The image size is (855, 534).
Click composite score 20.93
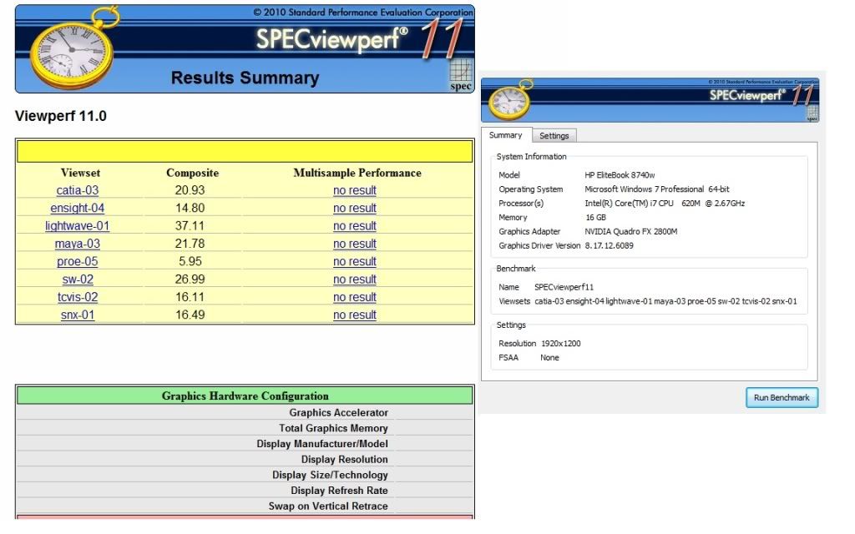tap(190, 190)
